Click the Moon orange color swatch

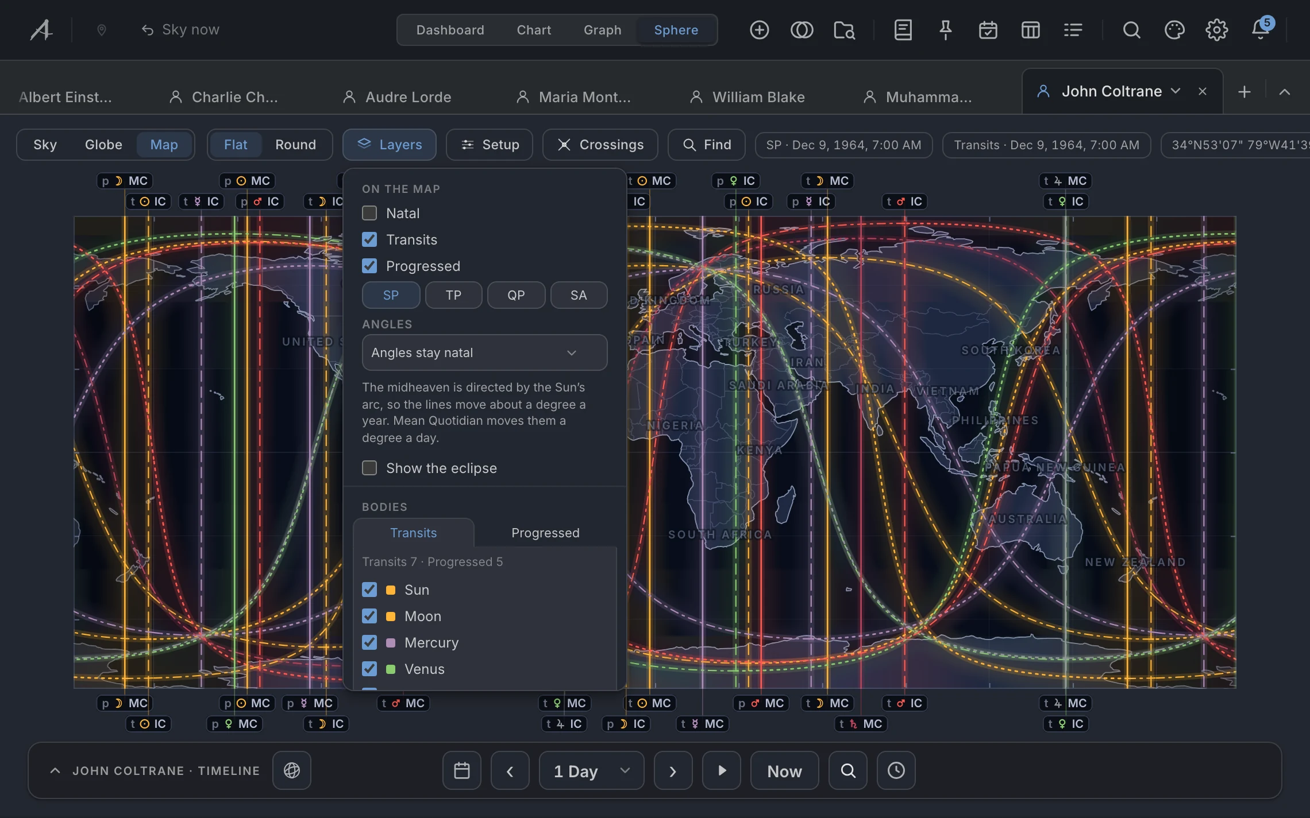coord(391,616)
